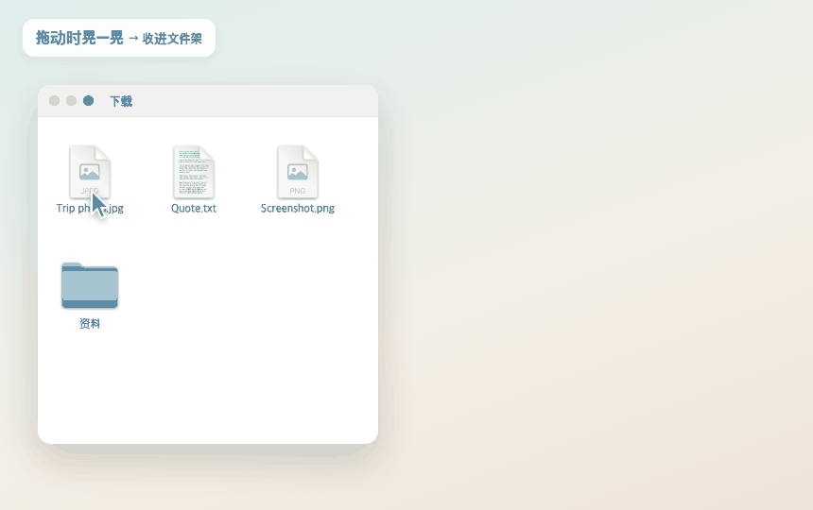Click the Screenshot.png file name

pos(298,208)
